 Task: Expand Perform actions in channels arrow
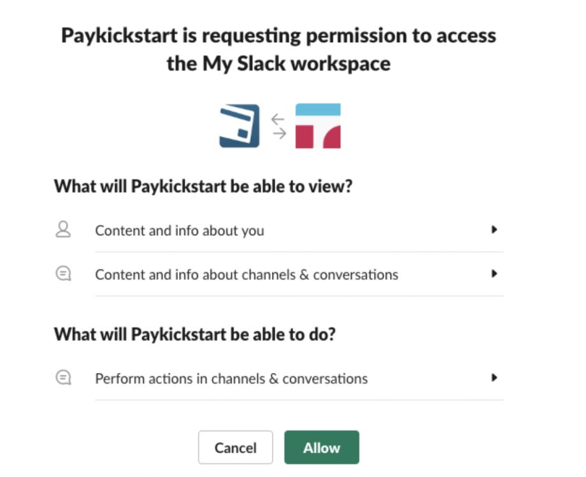coord(494,378)
